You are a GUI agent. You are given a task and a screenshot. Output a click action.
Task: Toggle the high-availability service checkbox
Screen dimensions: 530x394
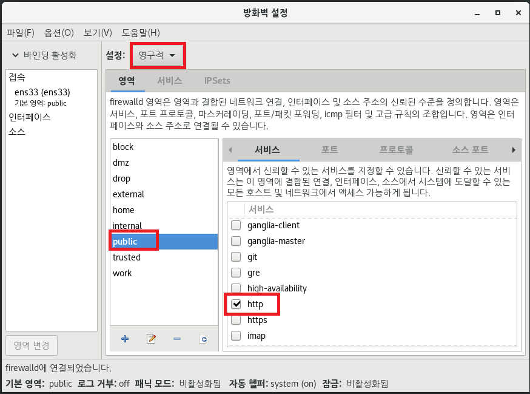[236, 288]
